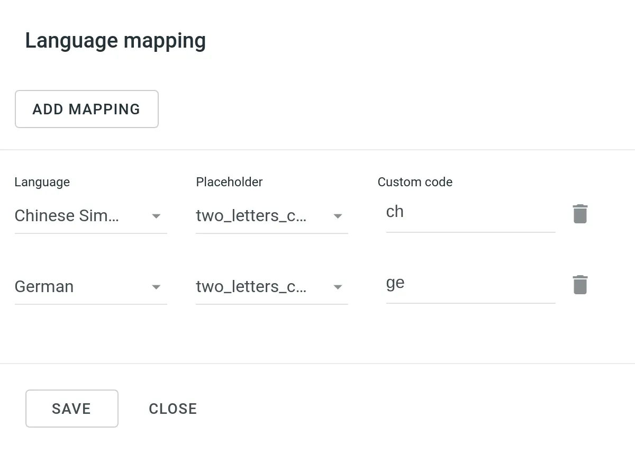Click the custom code field containing ge
The image size is (635, 453).
pyautogui.click(x=470, y=284)
